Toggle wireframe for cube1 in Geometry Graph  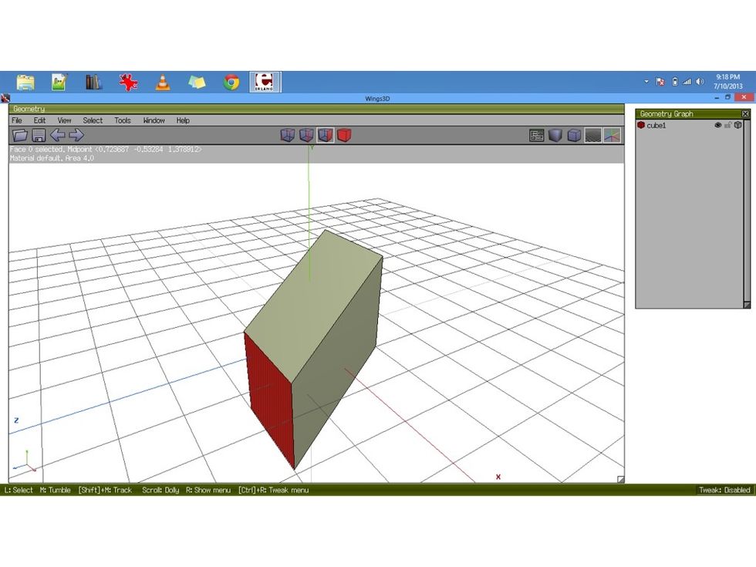[x=737, y=125]
